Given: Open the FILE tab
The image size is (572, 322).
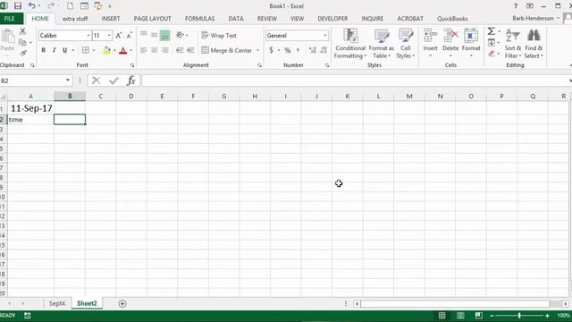Looking at the screenshot, I should pyautogui.click(x=10, y=19).
